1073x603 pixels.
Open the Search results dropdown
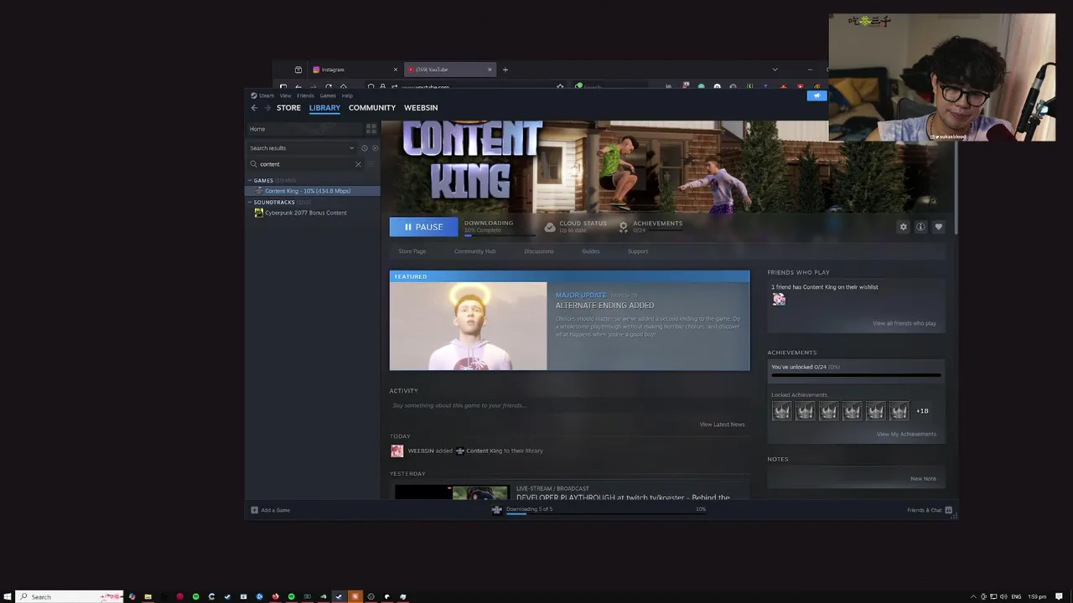click(302, 148)
